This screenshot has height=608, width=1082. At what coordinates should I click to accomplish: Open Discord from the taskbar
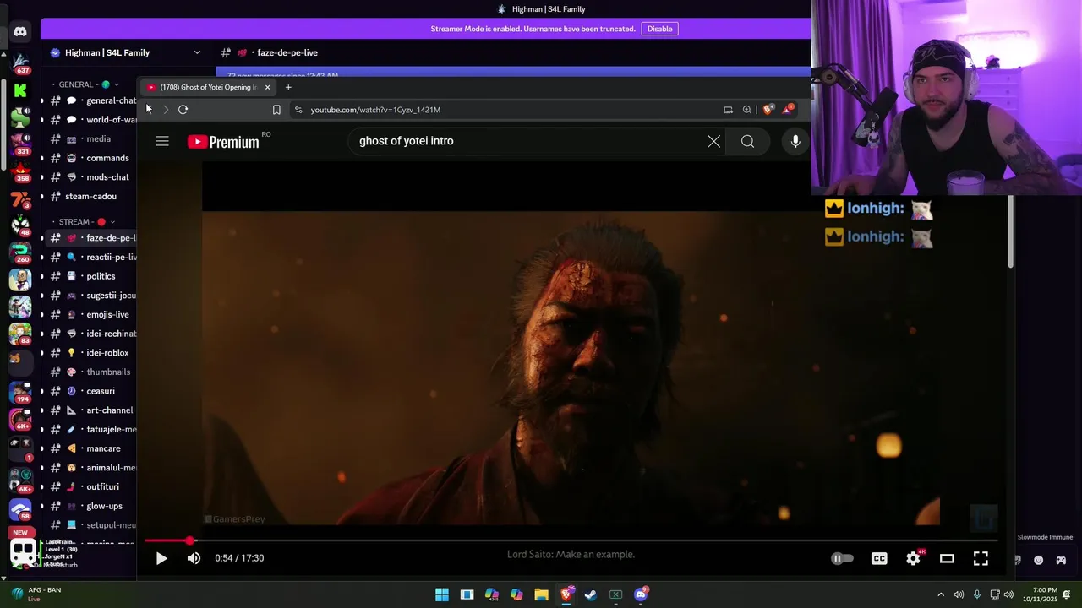coord(641,594)
